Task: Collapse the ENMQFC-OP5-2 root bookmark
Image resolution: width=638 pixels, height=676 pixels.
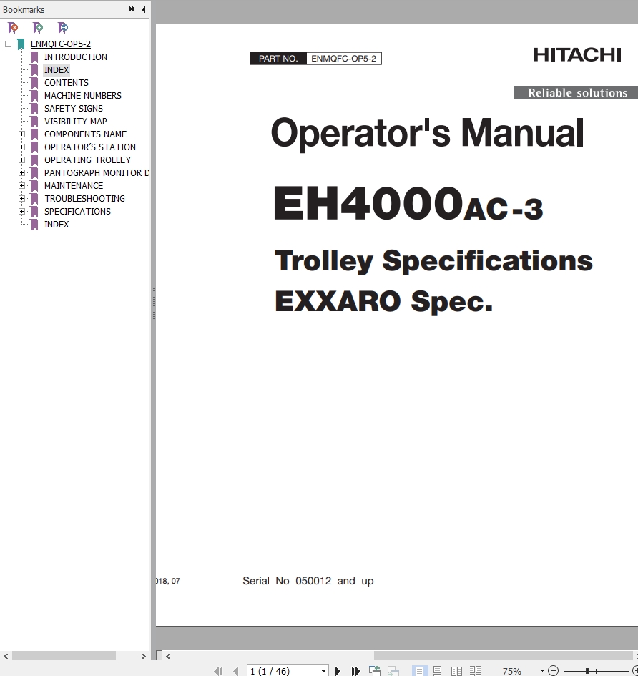Action: [8, 44]
